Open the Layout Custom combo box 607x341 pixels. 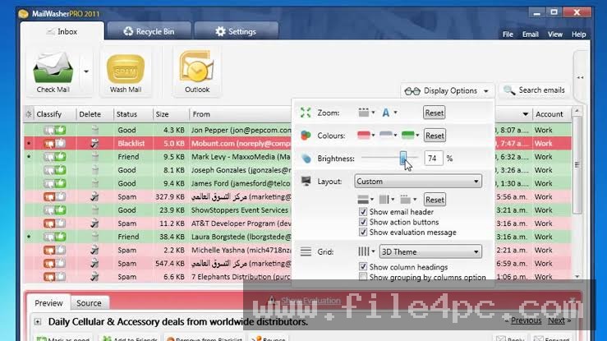click(x=418, y=181)
